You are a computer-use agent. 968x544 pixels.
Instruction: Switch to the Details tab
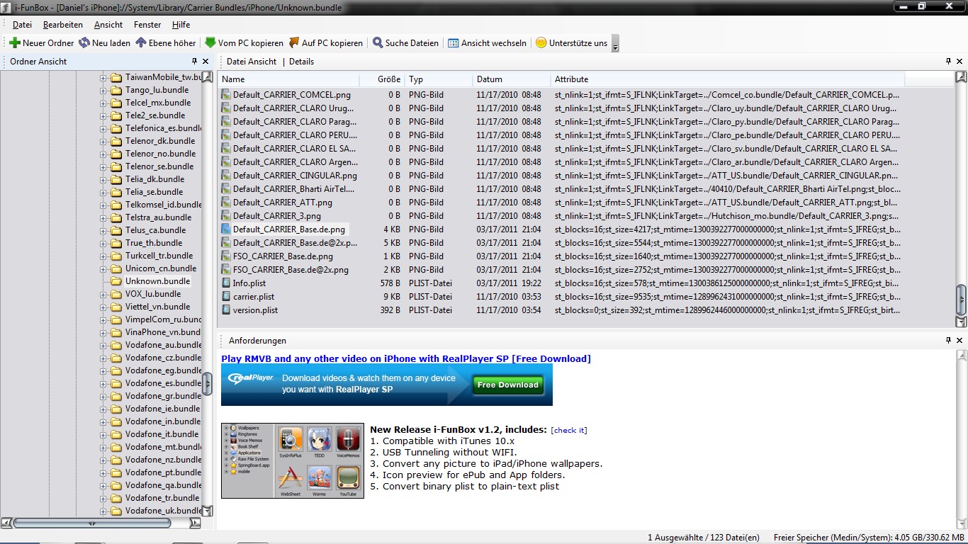[x=301, y=62]
